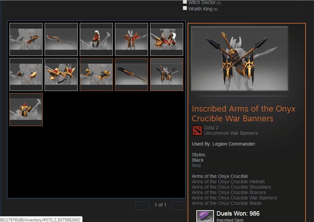This screenshot has height=222, width=314.
Task: Select the Onyx Crucible gold black bracers item
Action: point(96,74)
